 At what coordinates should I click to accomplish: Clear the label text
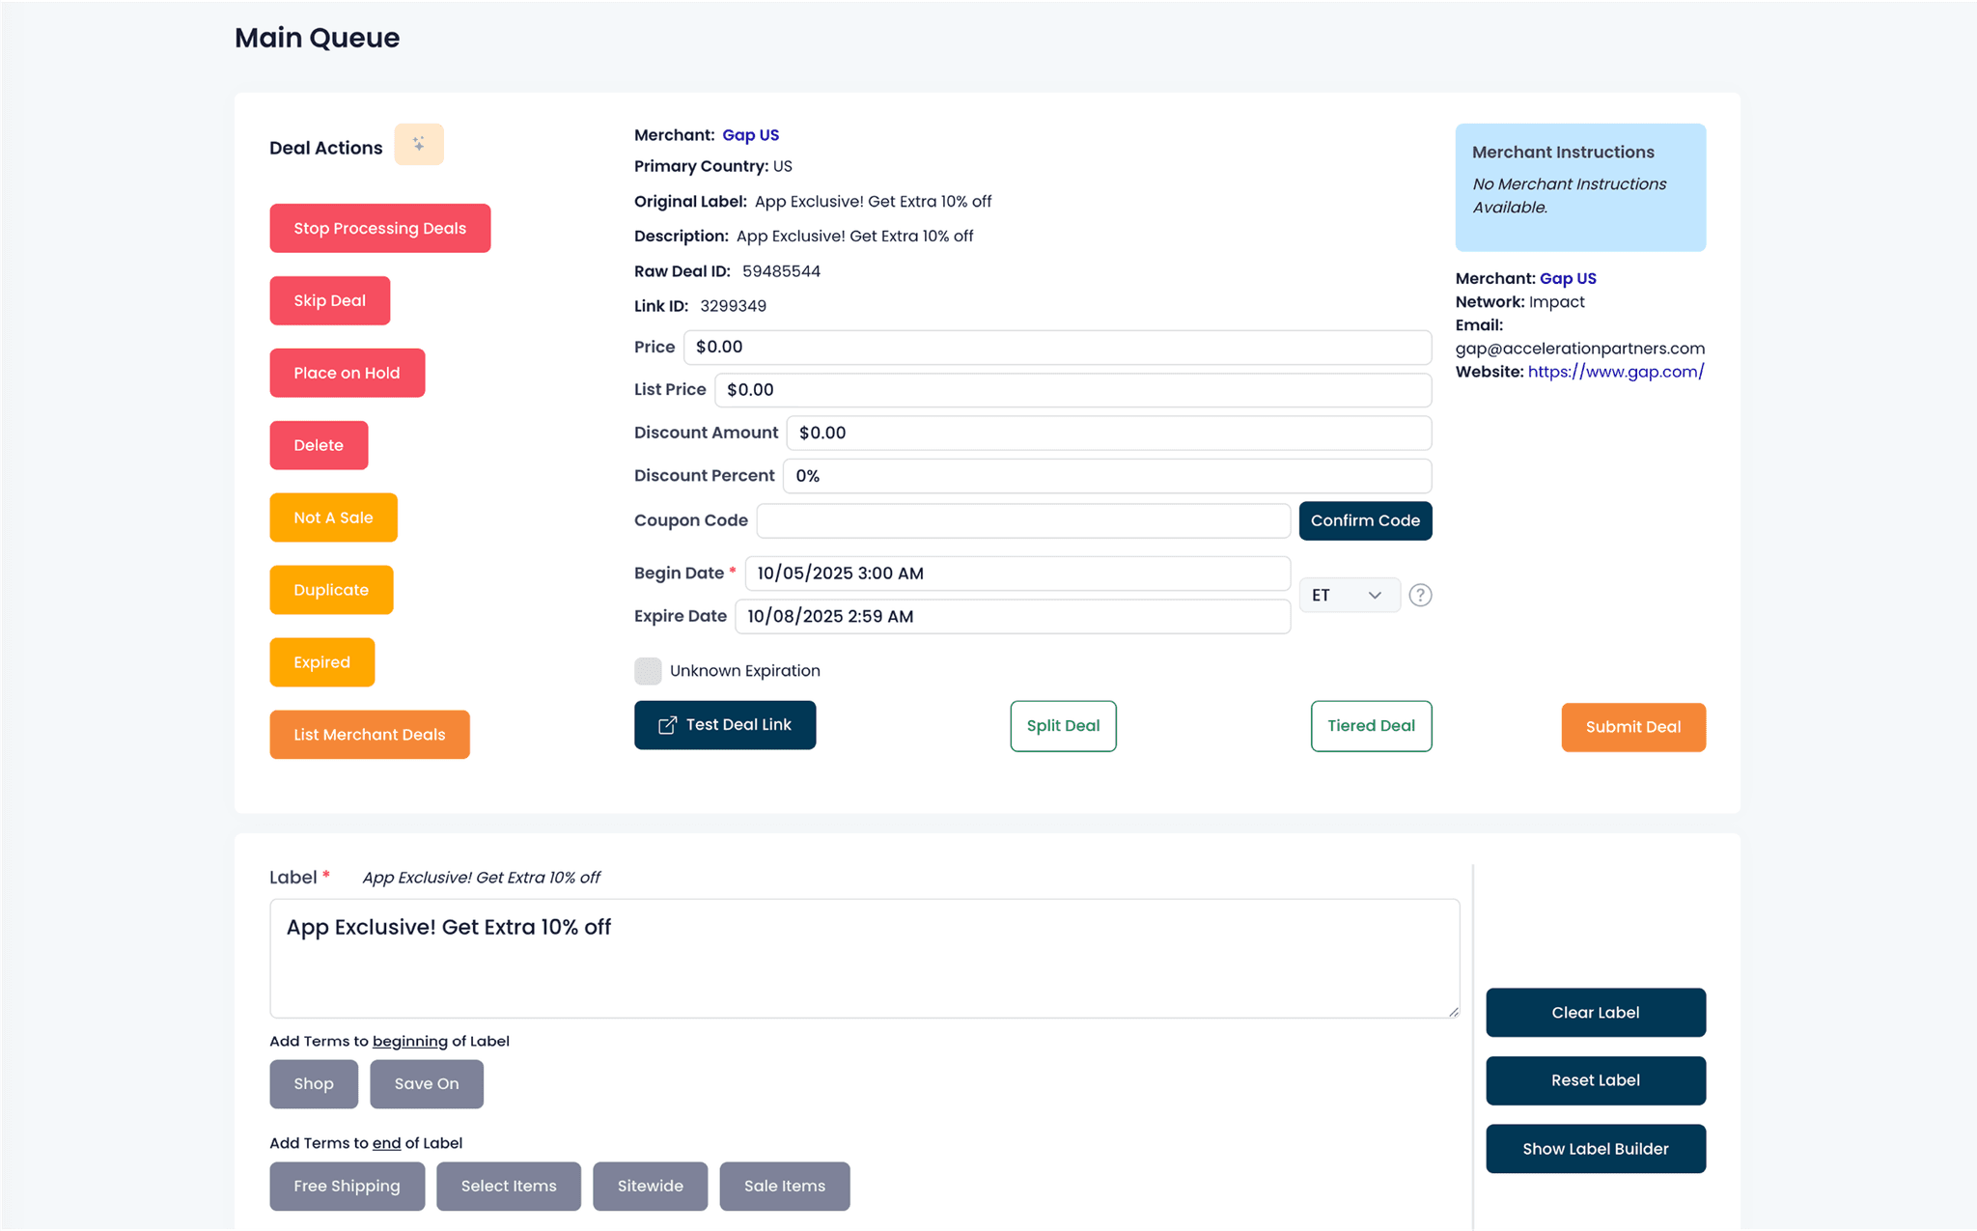(1596, 1013)
